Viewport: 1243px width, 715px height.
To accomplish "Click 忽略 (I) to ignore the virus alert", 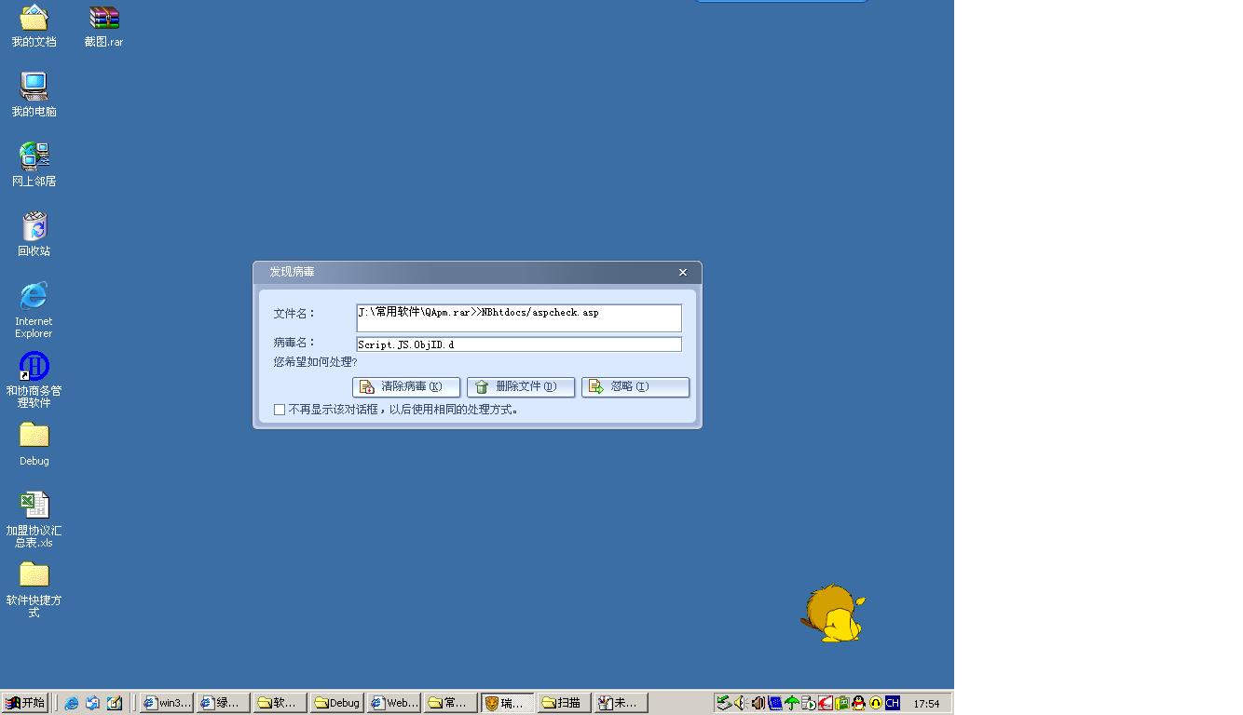I will tap(635, 387).
